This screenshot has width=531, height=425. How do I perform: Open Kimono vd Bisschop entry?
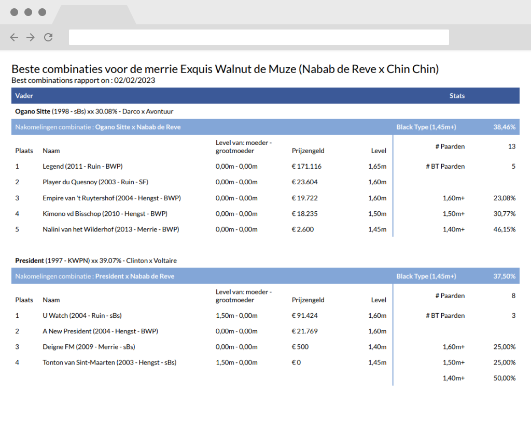(x=105, y=214)
